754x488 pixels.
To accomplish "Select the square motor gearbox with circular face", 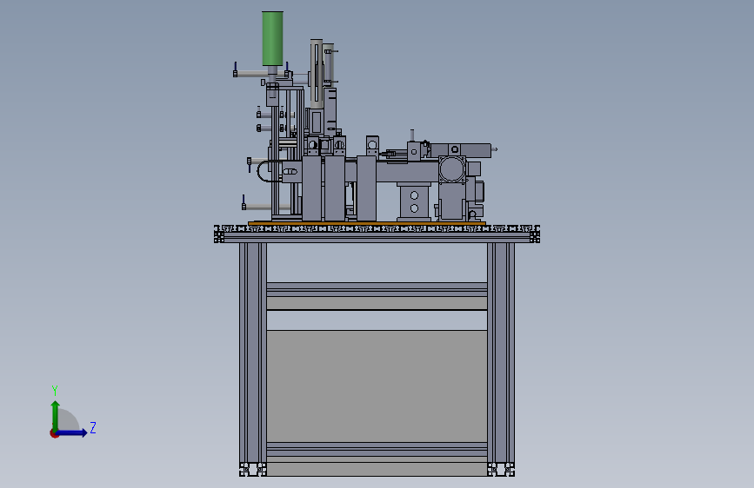I will click(x=452, y=169).
